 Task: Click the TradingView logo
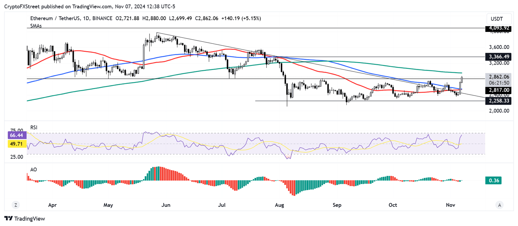[x=25, y=219]
